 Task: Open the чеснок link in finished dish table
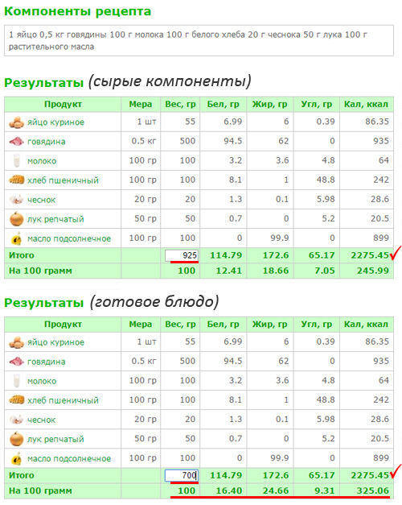[x=41, y=420]
